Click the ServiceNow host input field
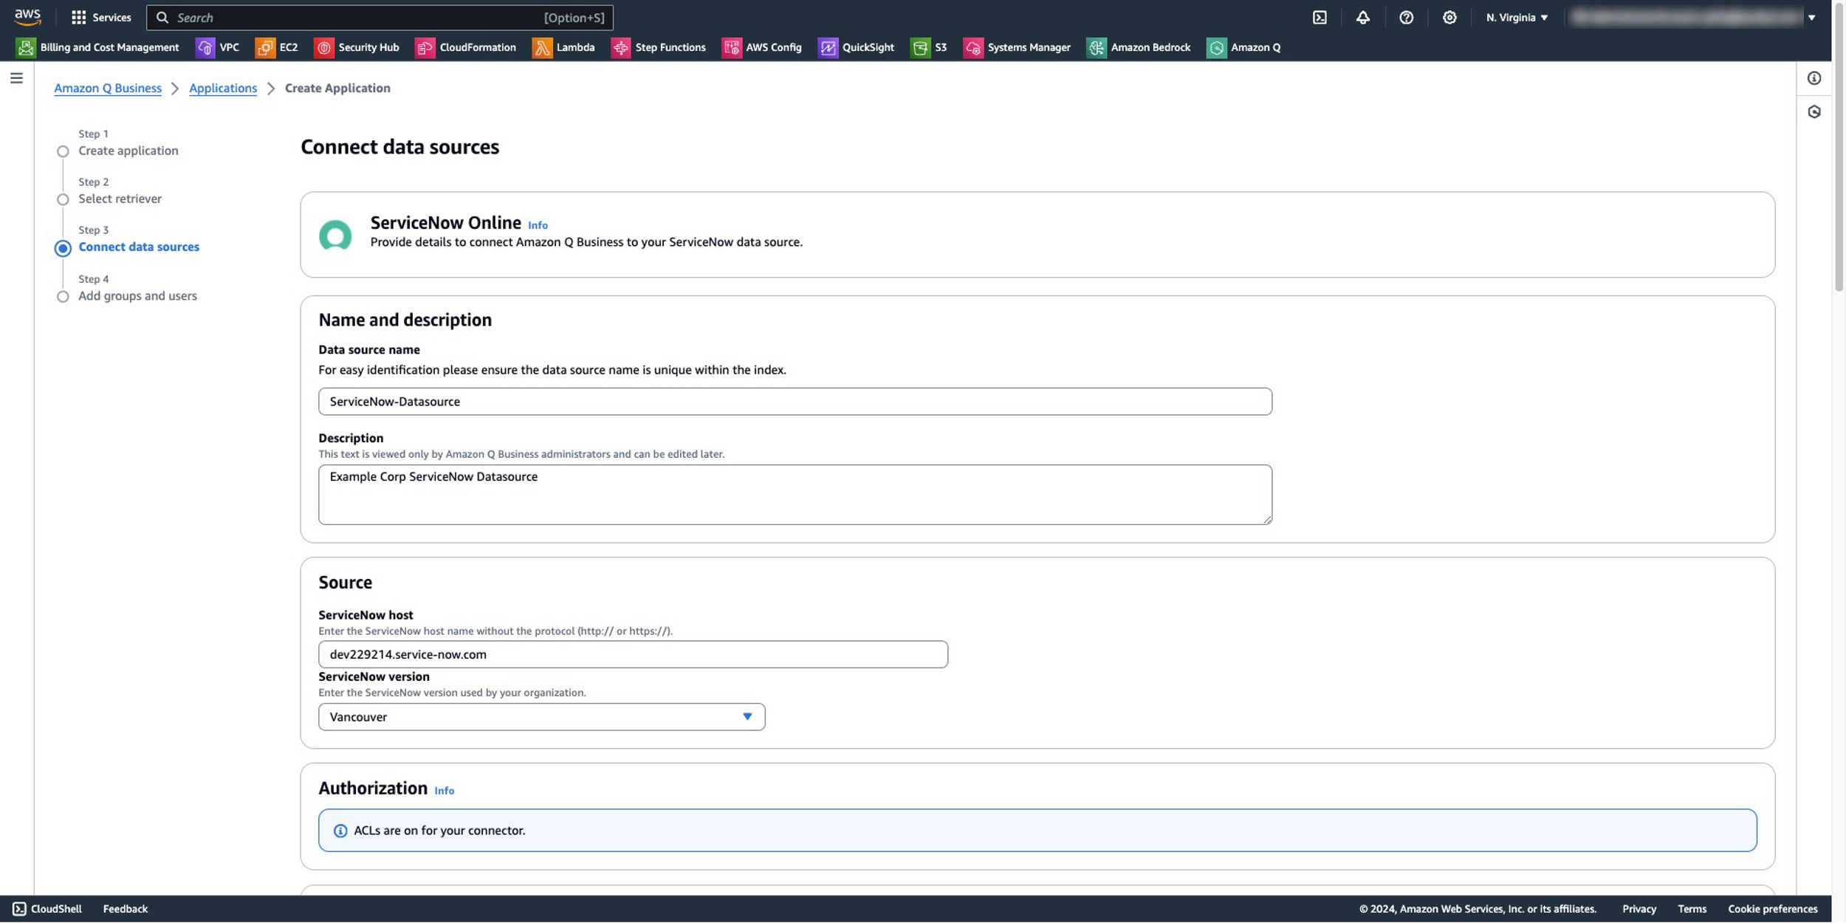This screenshot has height=923, width=1846. [x=633, y=654]
